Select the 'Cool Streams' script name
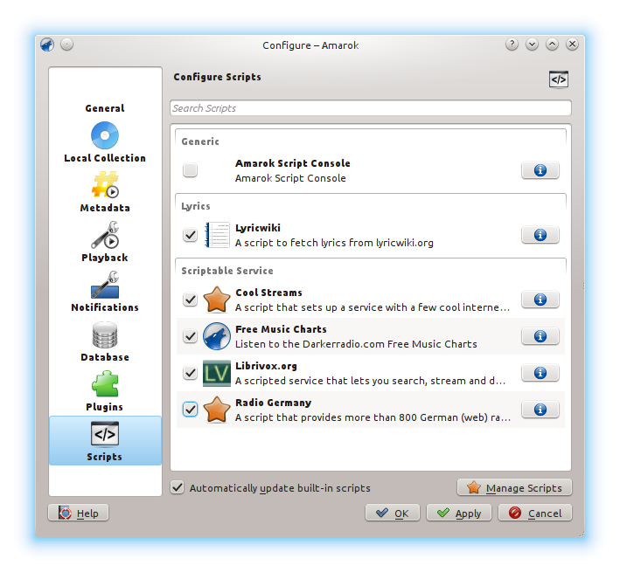This screenshot has width=620, height=572. (x=268, y=293)
